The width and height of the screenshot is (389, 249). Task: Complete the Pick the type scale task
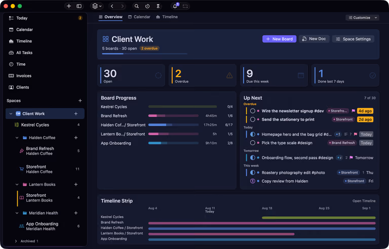point(253,143)
